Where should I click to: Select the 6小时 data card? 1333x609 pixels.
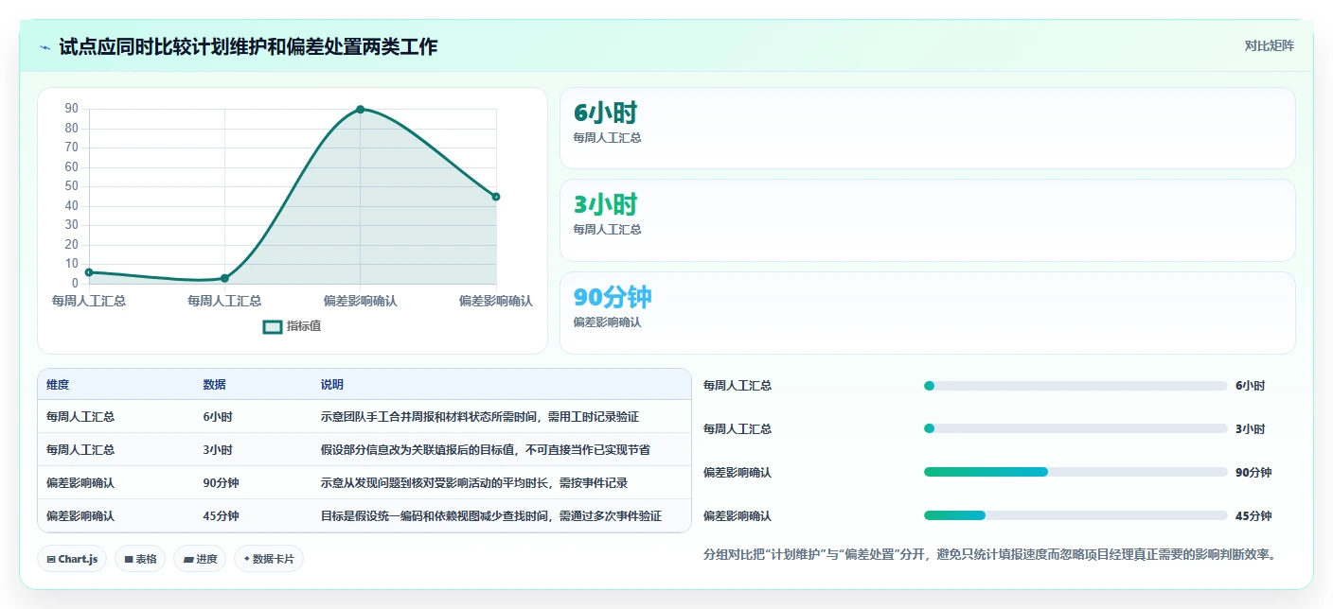coord(927,129)
